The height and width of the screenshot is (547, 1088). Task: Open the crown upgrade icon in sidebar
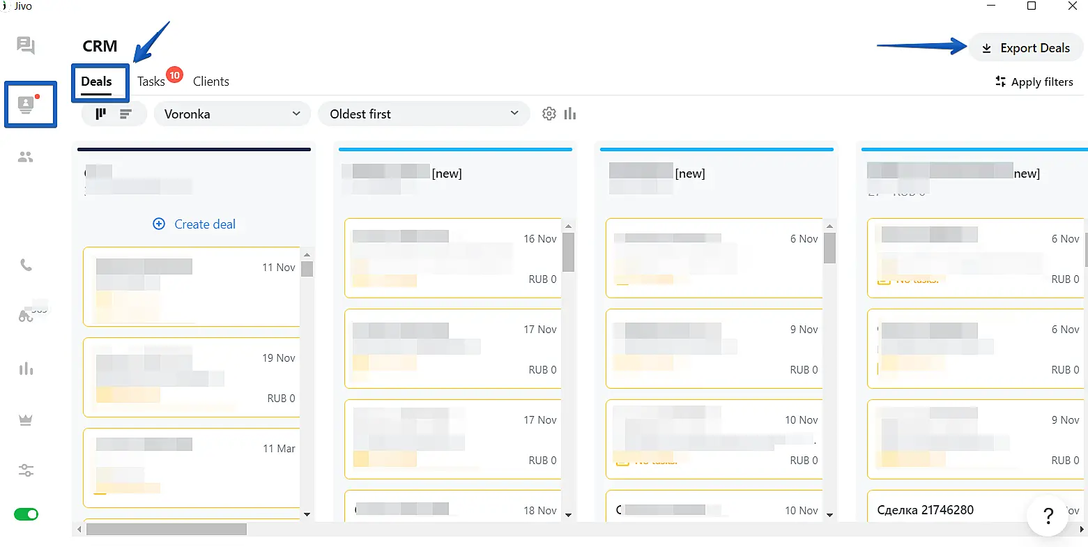(26, 419)
